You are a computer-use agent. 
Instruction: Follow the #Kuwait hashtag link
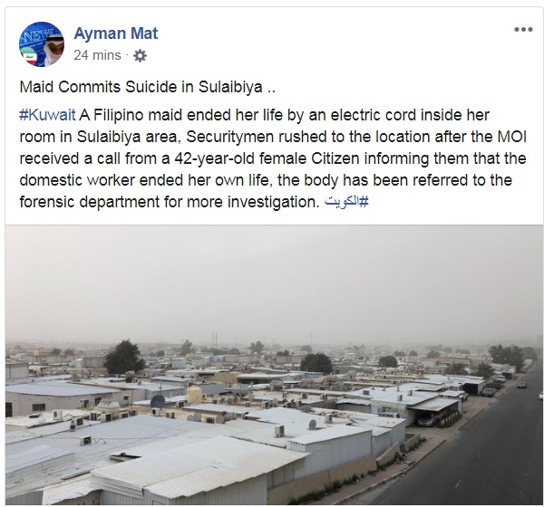tap(47, 115)
